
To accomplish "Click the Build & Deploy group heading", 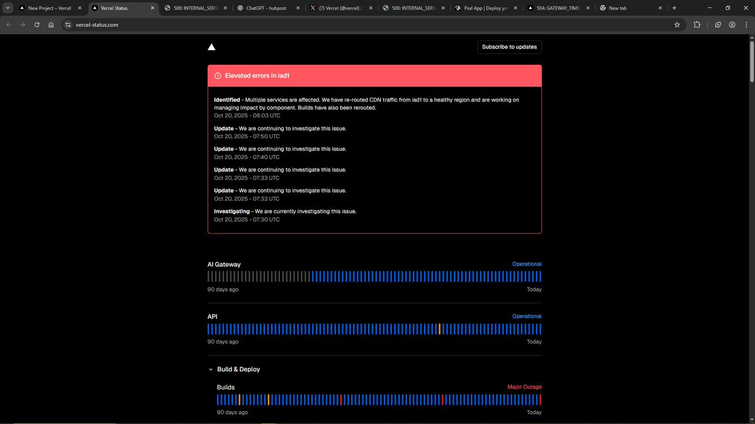I will click(238, 369).
